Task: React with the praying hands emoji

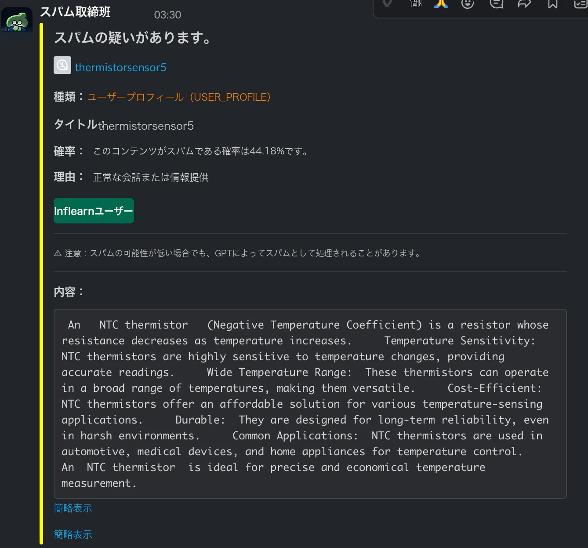Action: pos(441,4)
